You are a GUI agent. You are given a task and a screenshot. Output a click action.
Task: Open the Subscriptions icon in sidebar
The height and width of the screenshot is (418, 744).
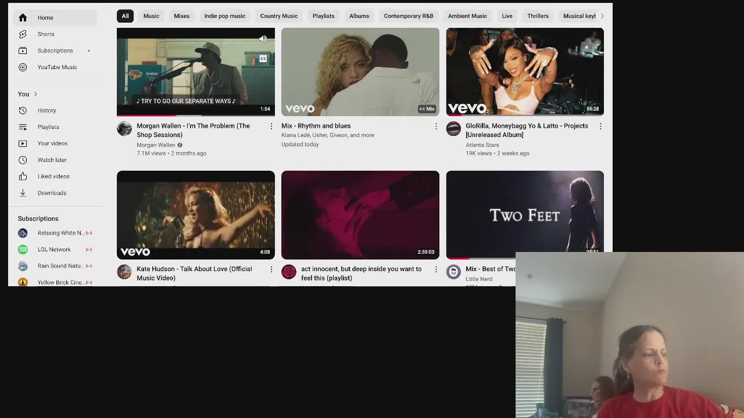point(23,51)
